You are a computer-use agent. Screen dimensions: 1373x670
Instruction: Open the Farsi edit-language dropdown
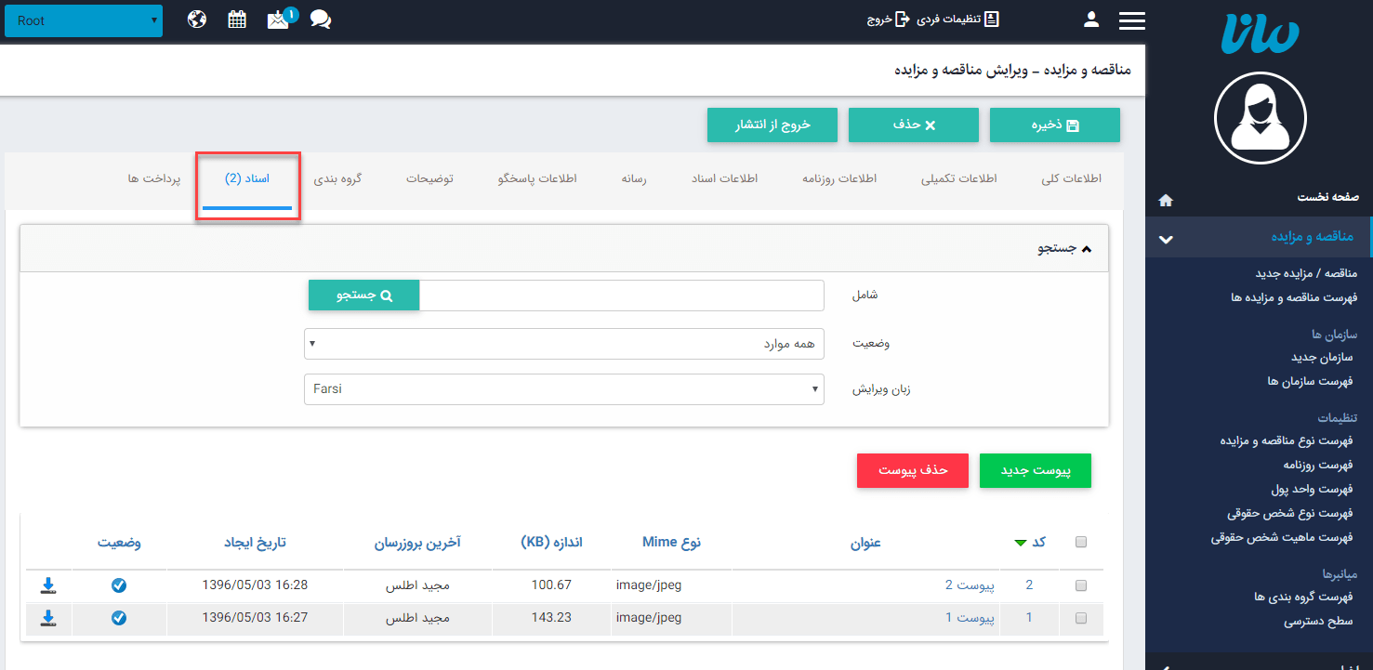(x=562, y=388)
